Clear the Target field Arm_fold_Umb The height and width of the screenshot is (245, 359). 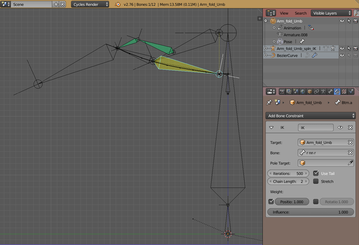[x=350, y=142]
